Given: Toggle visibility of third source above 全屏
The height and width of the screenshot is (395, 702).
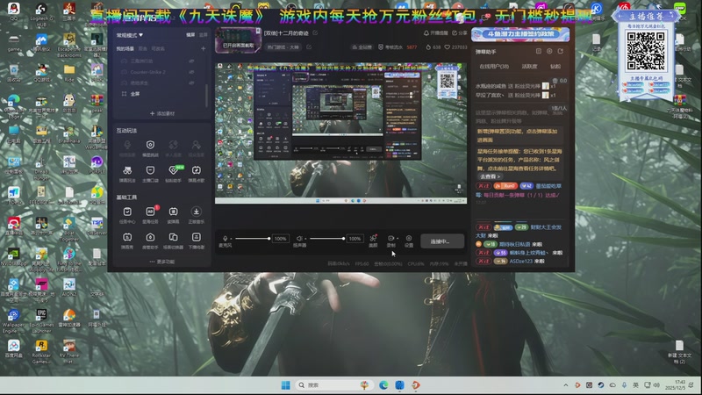Looking at the screenshot, I should [191, 83].
